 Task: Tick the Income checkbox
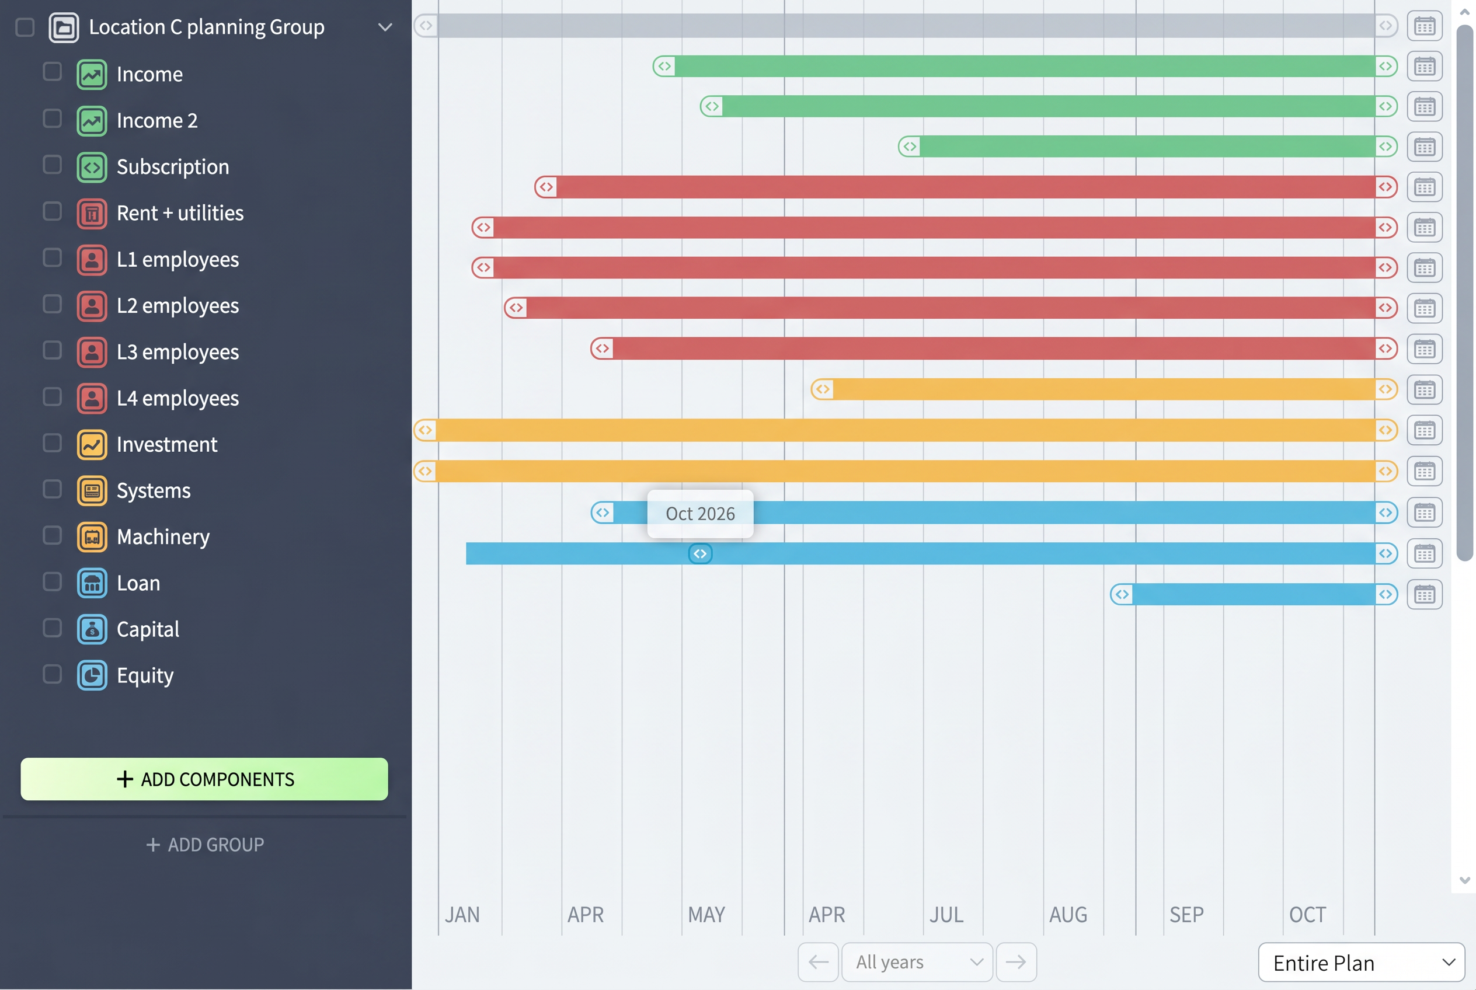click(53, 72)
